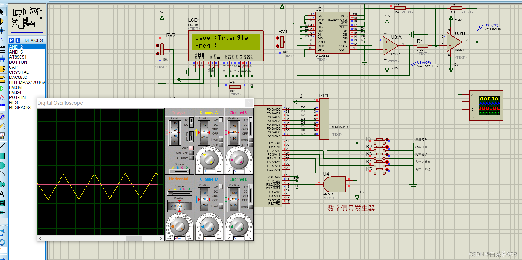
Task: Select RESPACK-8 in the devices list
Action: [27, 107]
